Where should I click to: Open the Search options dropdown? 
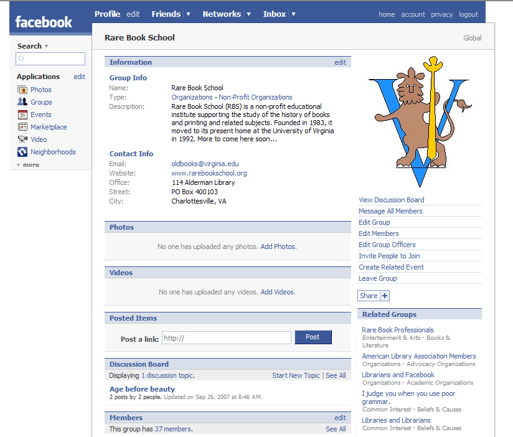tap(46, 47)
